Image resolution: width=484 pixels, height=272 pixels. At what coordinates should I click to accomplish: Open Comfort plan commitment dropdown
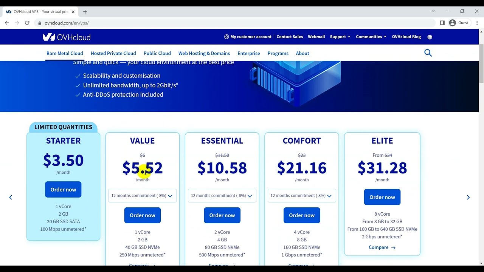(x=302, y=196)
